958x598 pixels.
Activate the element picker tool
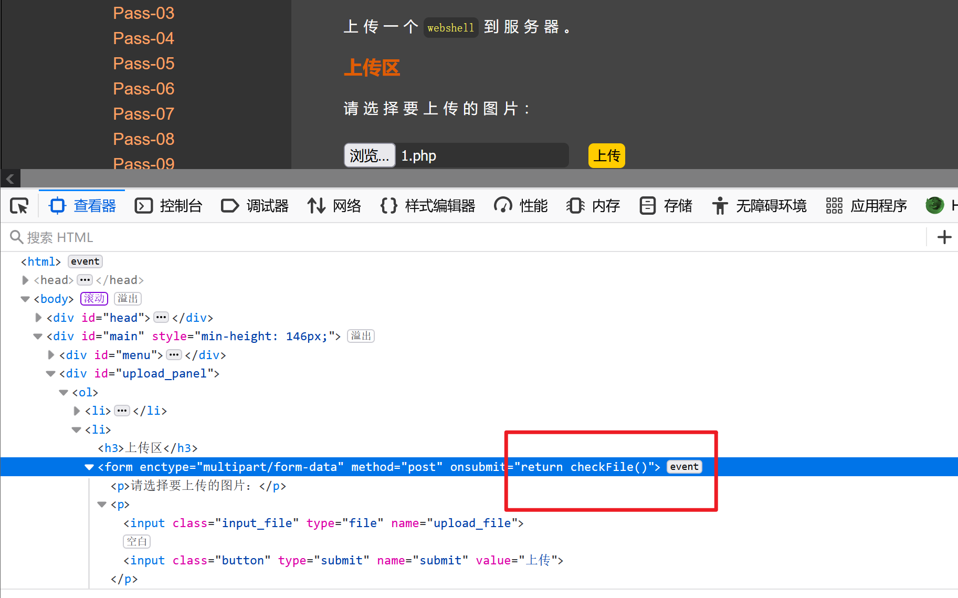pos(19,206)
